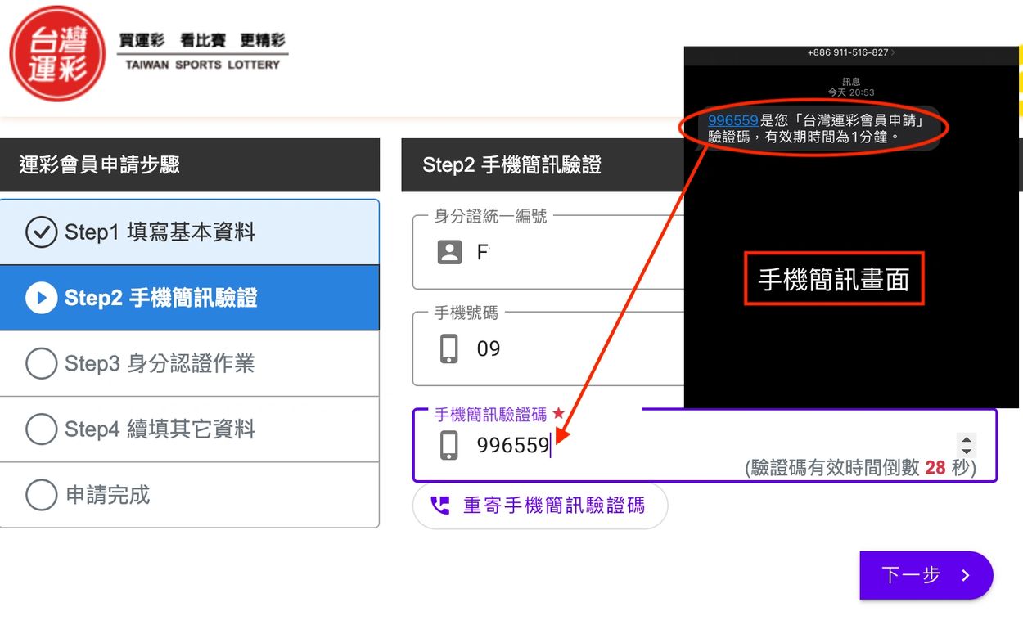This screenshot has height=625, width=1023.
Task: Open Step1 填寫基本資料 step
Action: 190,232
